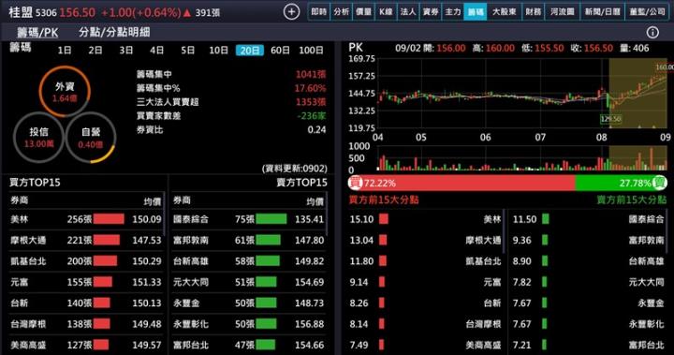Click the 自營 circle indicator
The image size is (674, 355).
(91, 138)
